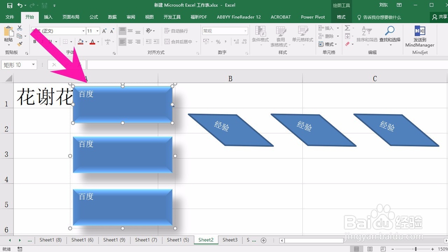448x252 pixels.
Task: Apply red font color A
Action: (x=92, y=42)
